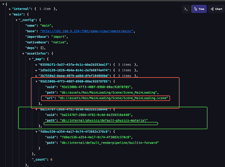Select the builtin-forward path value
The image size is (225, 167).
coord(109,143)
